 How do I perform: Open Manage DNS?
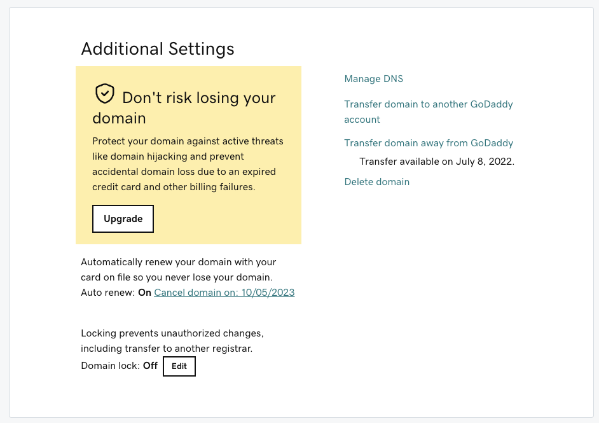tap(373, 79)
